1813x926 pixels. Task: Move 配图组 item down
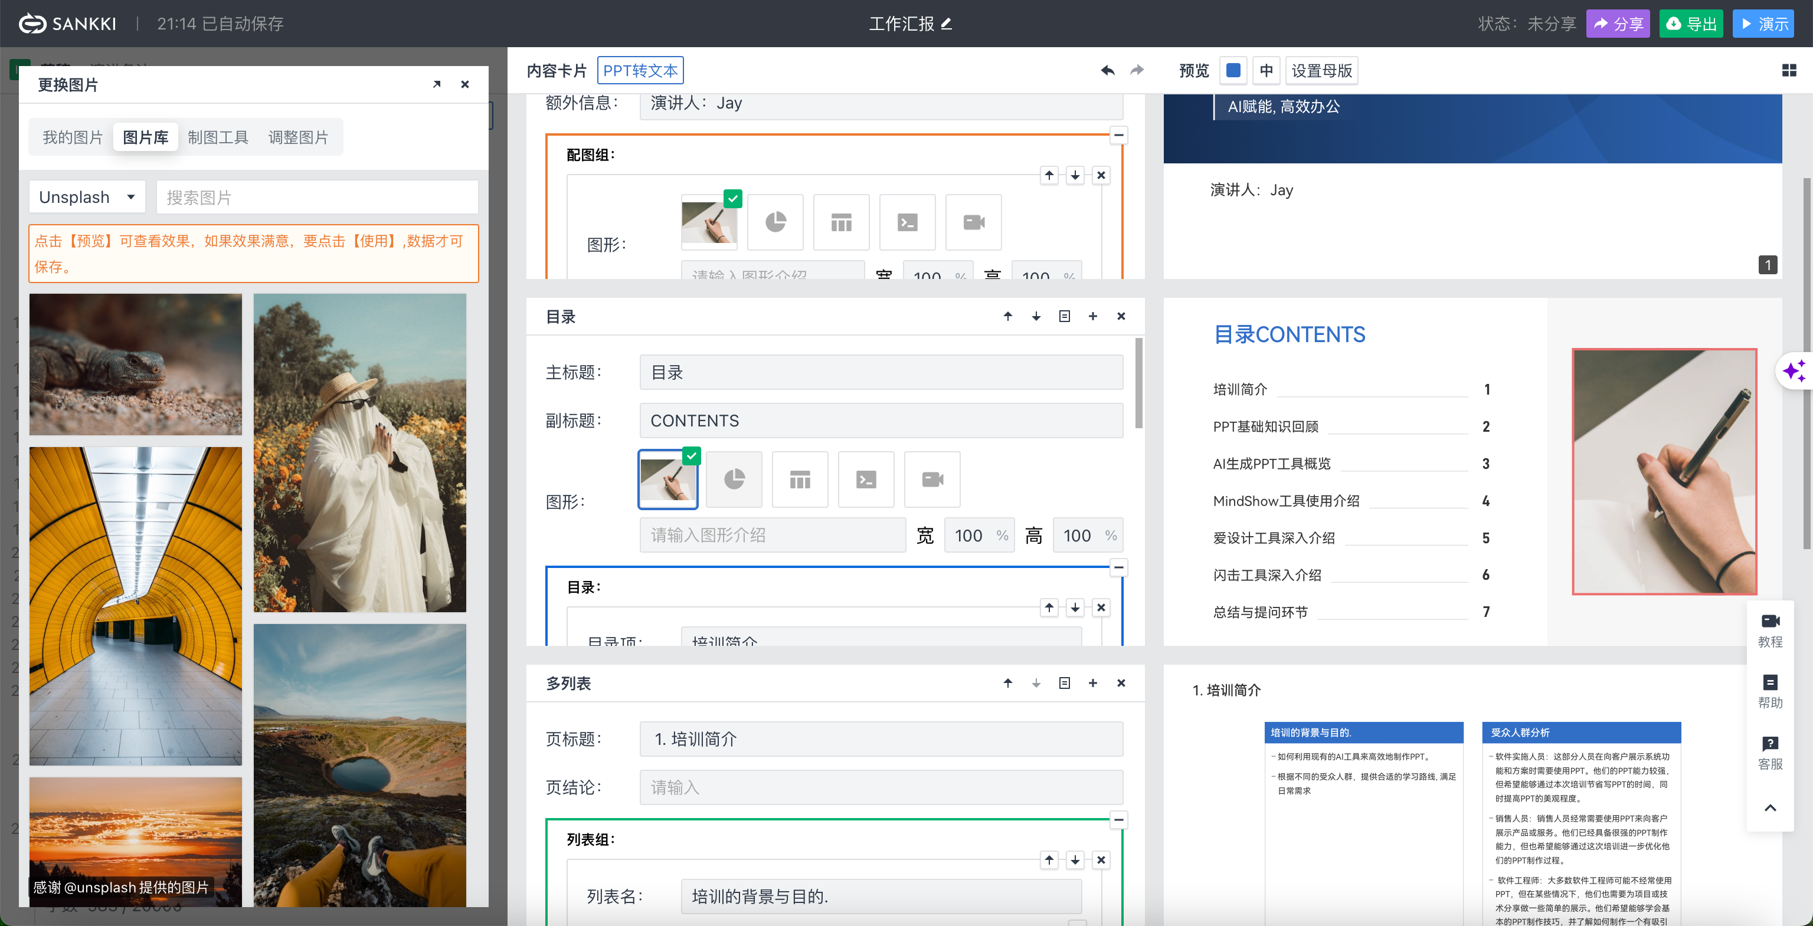(1075, 175)
